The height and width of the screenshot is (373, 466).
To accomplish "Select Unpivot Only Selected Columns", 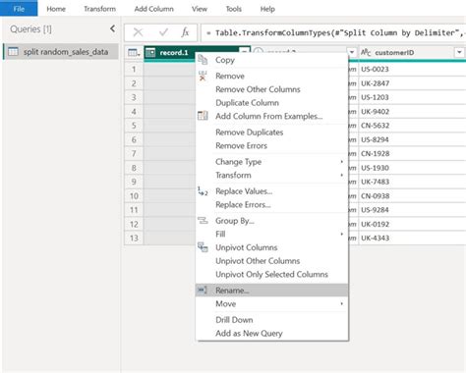I will (271, 274).
